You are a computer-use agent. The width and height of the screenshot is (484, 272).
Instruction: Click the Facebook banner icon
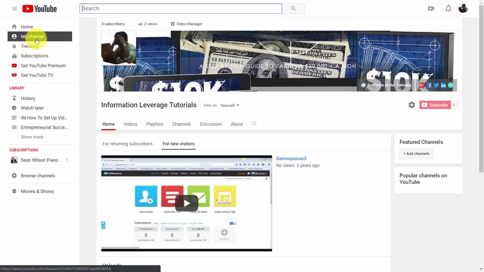tap(430, 85)
